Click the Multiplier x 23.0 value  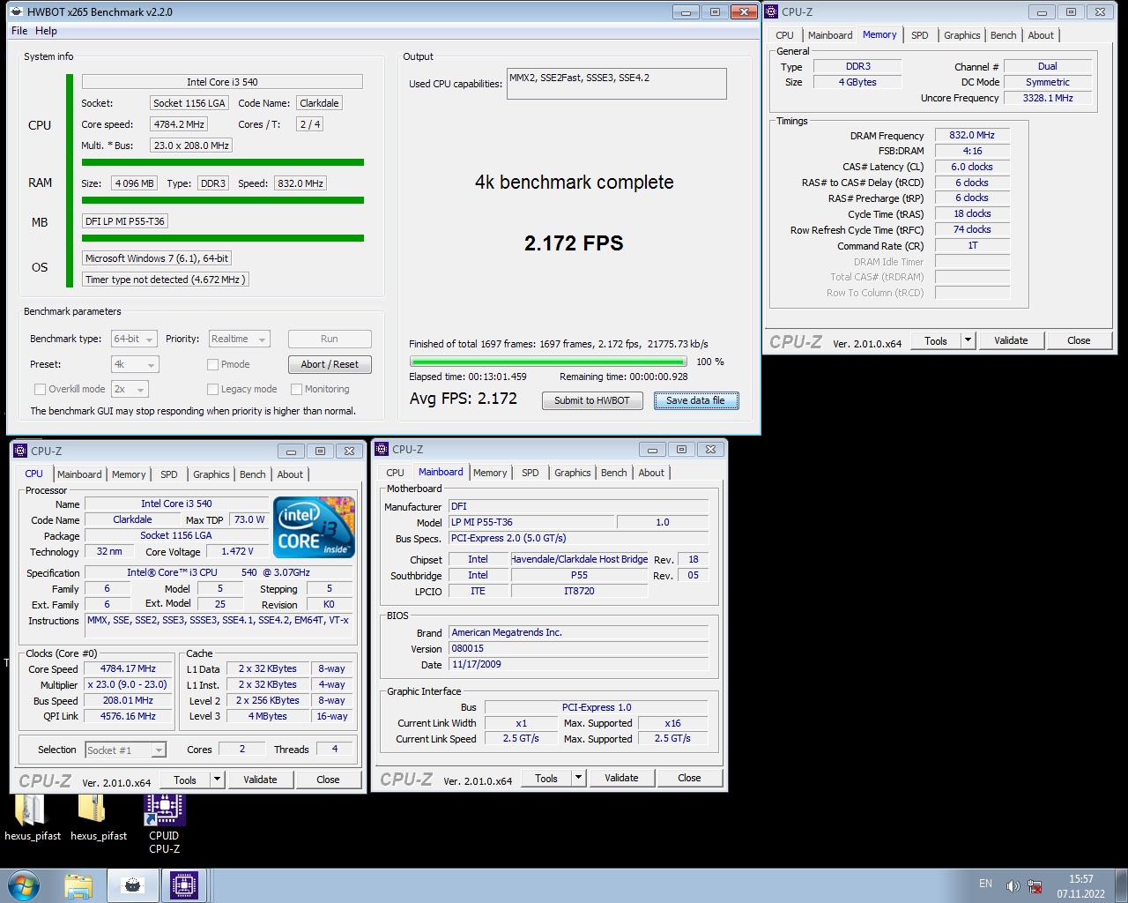[x=128, y=684]
